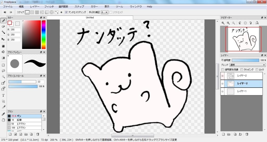Screen dimensions: 267x142
Task: Check the 透明度を保護 option
Action: point(222,69)
